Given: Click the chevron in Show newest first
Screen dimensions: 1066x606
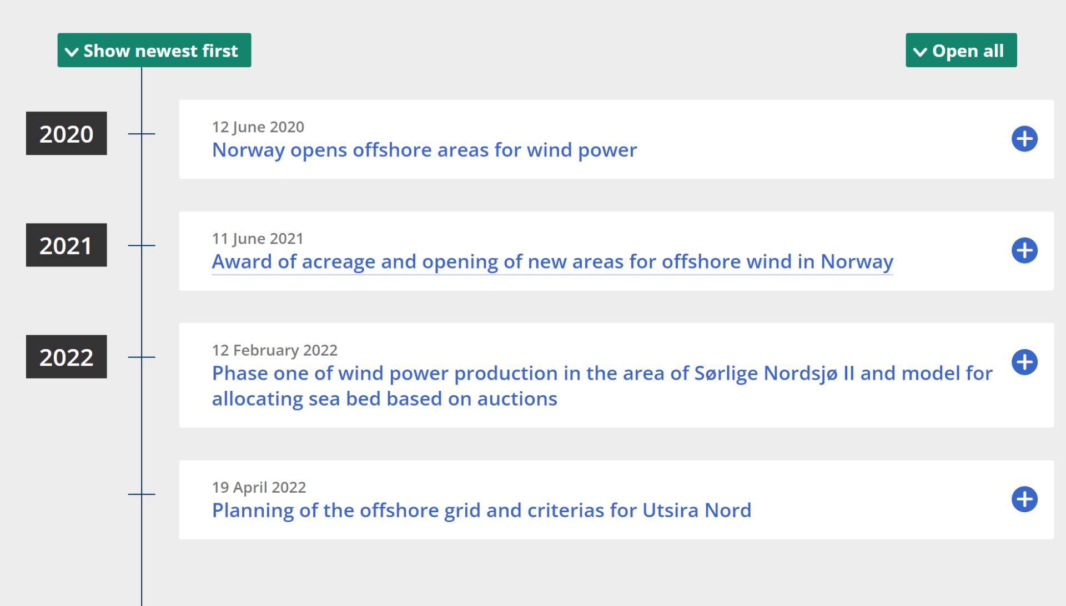Looking at the screenshot, I should (x=72, y=52).
